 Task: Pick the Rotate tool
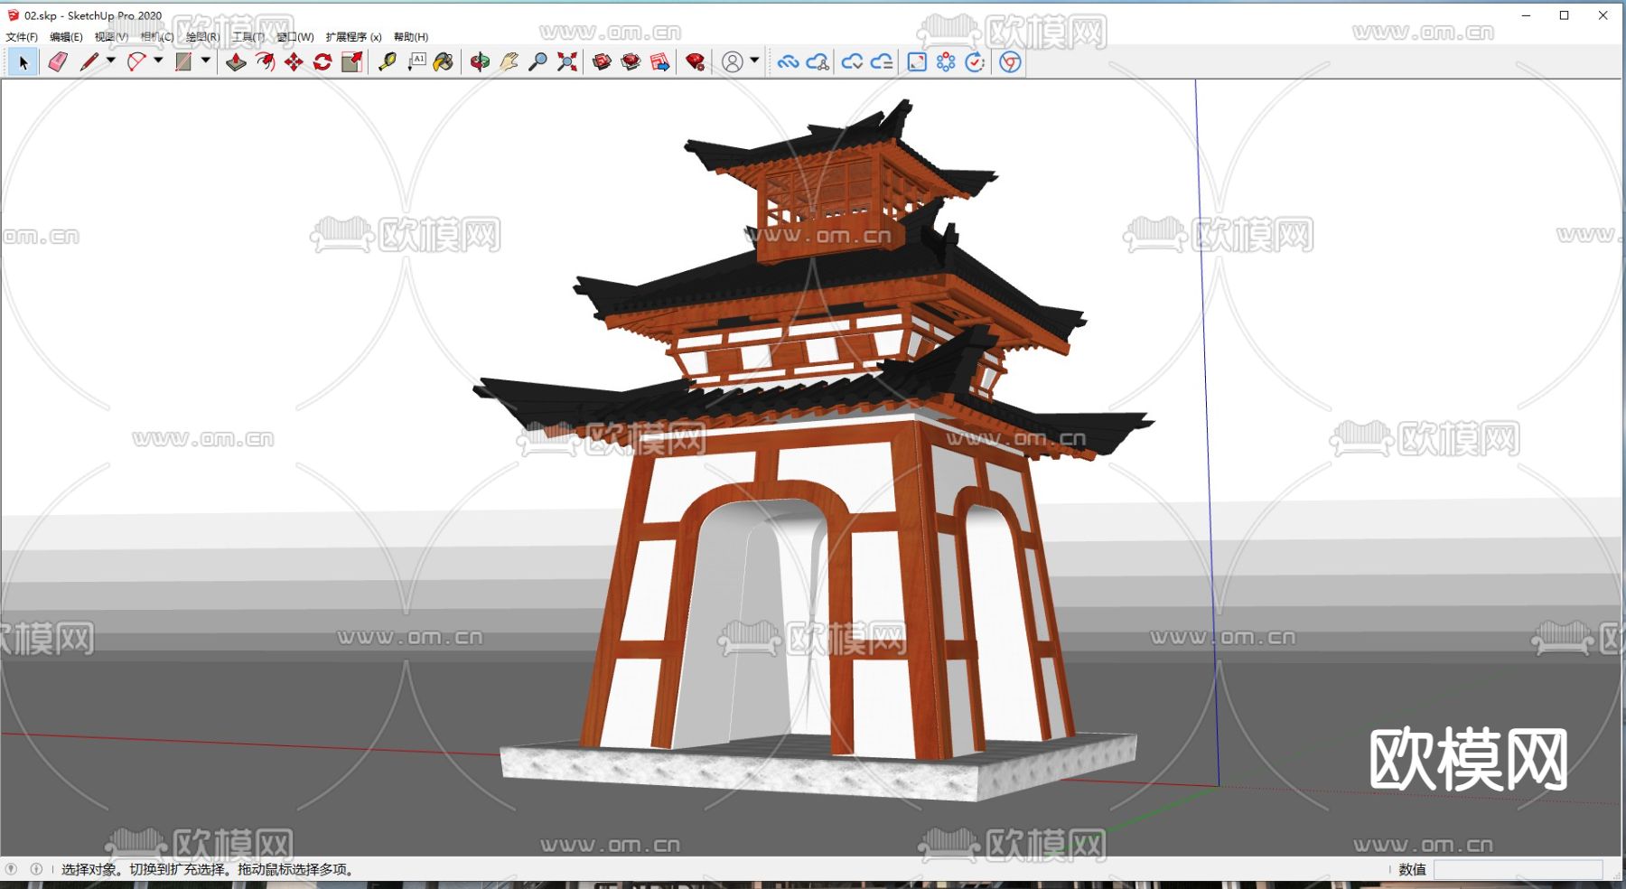coord(322,61)
